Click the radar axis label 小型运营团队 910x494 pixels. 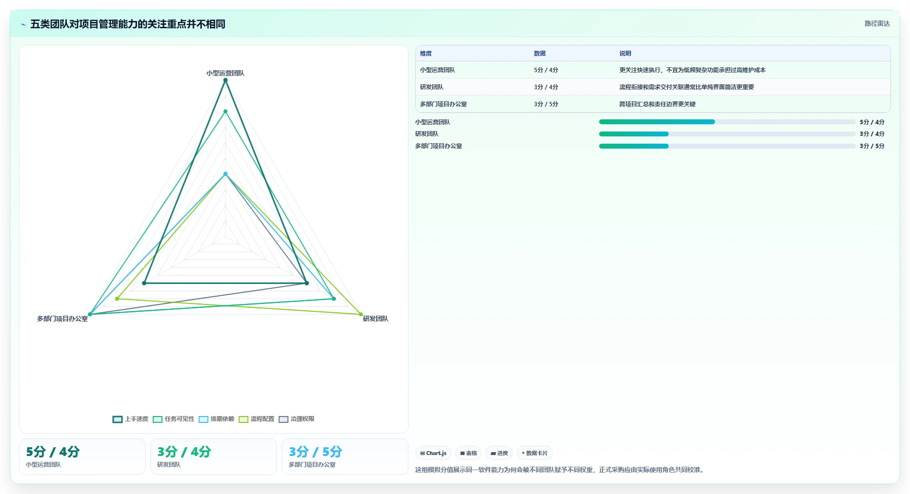(225, 73)
